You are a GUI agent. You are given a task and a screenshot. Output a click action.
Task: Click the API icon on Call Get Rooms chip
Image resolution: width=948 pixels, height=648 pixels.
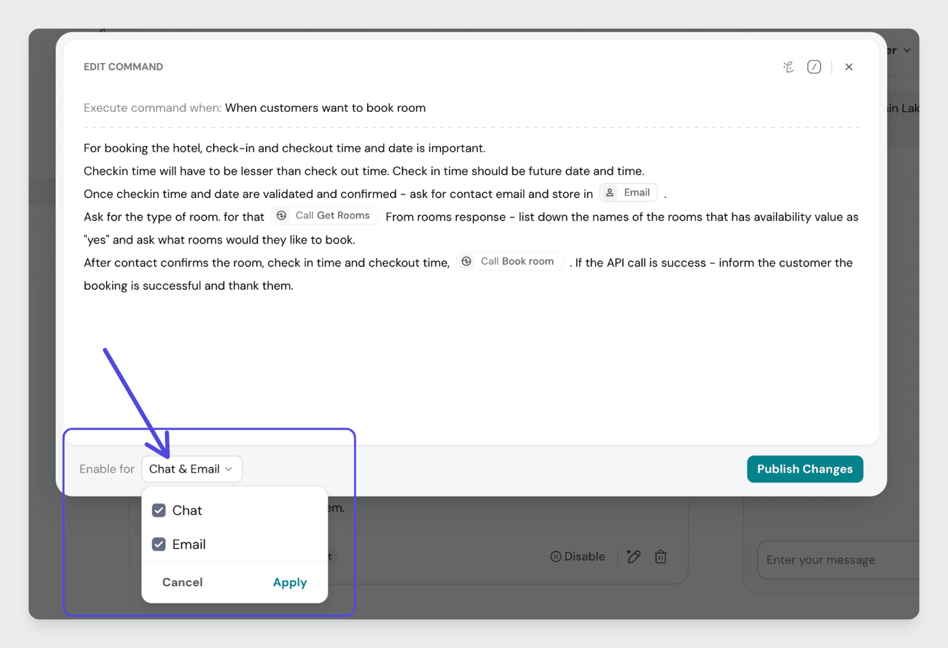tap(281, 215)
